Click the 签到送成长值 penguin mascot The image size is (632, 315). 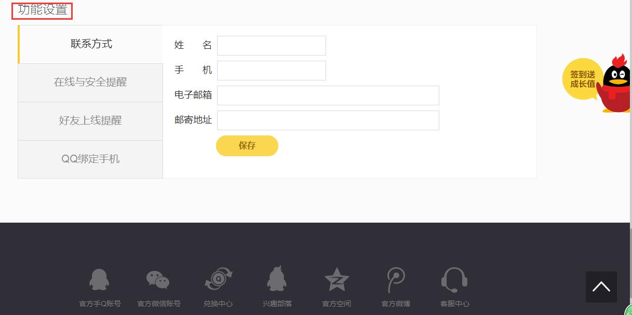click(x=614, y=83)
